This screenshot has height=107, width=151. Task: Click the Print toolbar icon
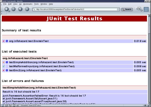click(138, 8)
